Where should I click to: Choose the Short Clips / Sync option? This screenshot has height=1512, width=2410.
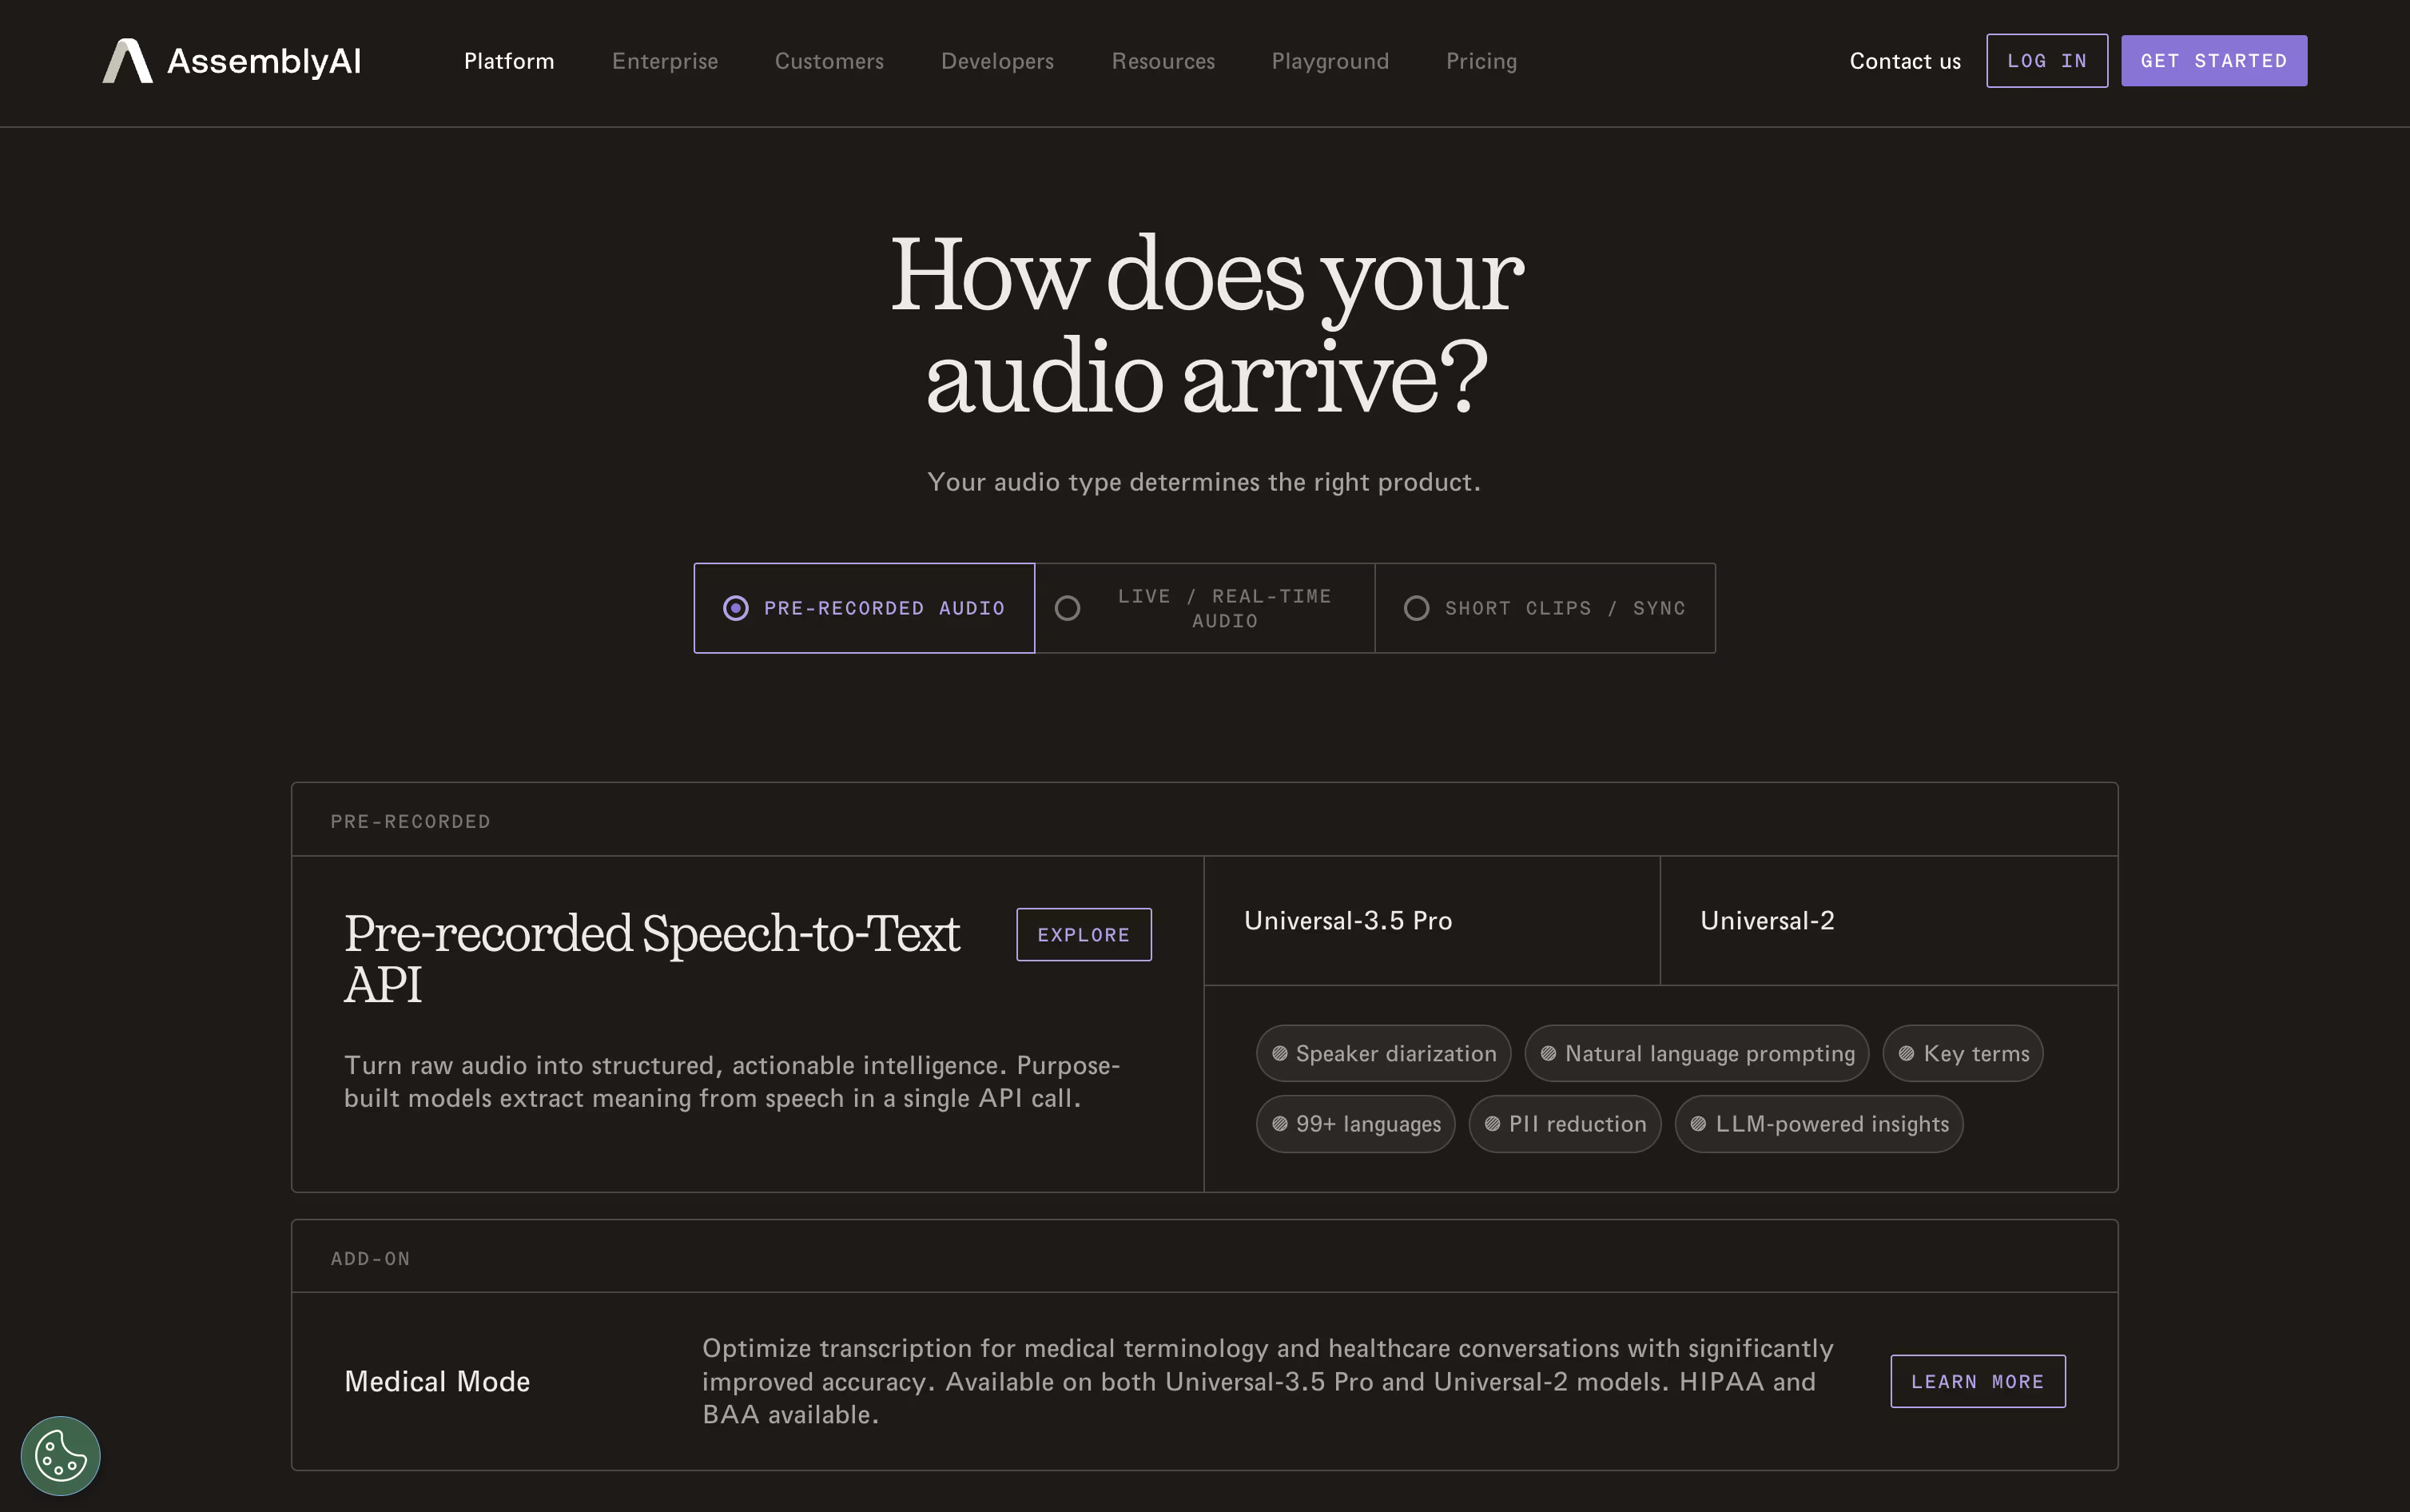click(x=1545, y=608)
